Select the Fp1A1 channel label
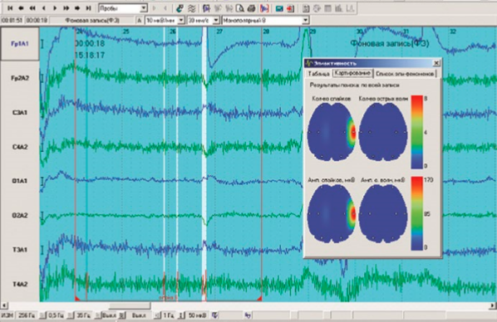The width and height of the screenshot is (497, 322). pyautogui.click(x=20, y=44)
